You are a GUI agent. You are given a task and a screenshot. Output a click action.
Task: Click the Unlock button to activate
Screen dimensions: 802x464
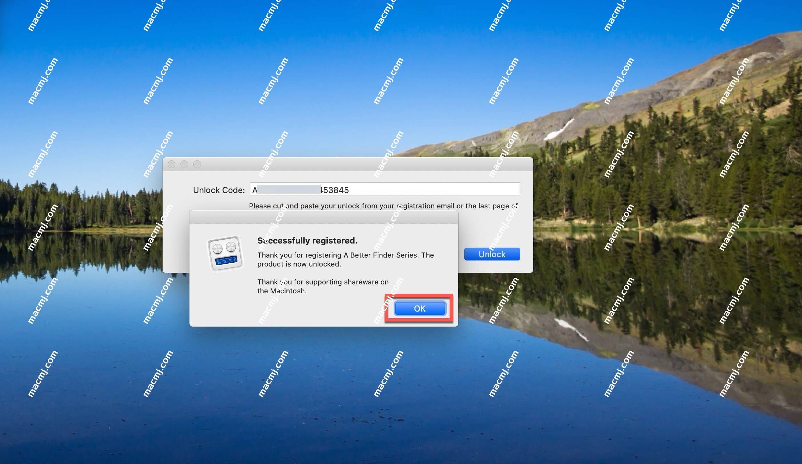coord(491,253)
